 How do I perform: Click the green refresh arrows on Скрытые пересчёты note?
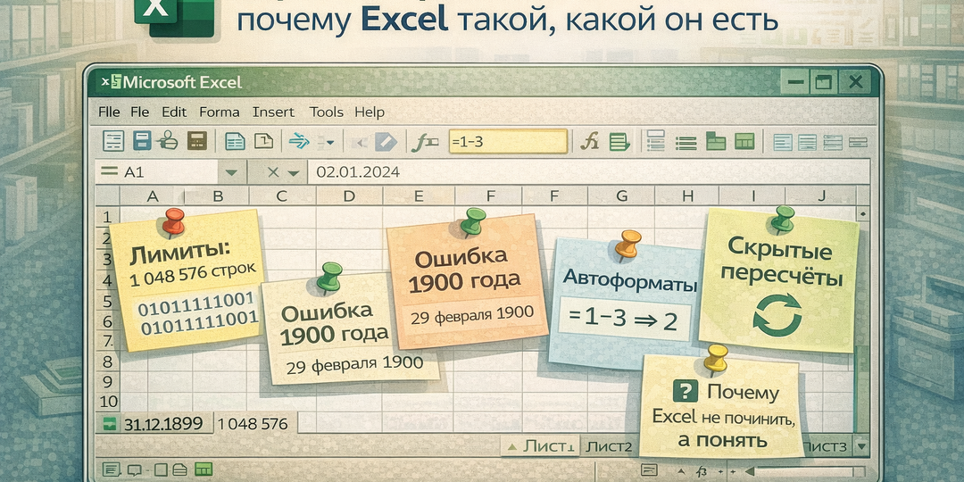777,314
